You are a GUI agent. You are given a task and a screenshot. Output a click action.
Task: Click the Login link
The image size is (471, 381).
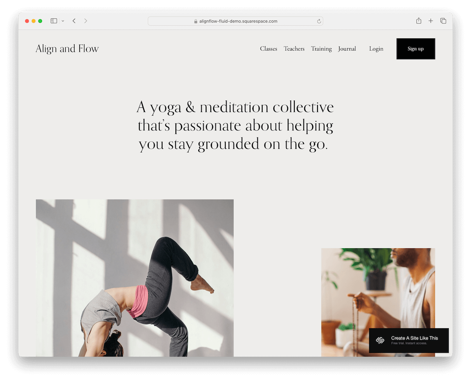376,49
